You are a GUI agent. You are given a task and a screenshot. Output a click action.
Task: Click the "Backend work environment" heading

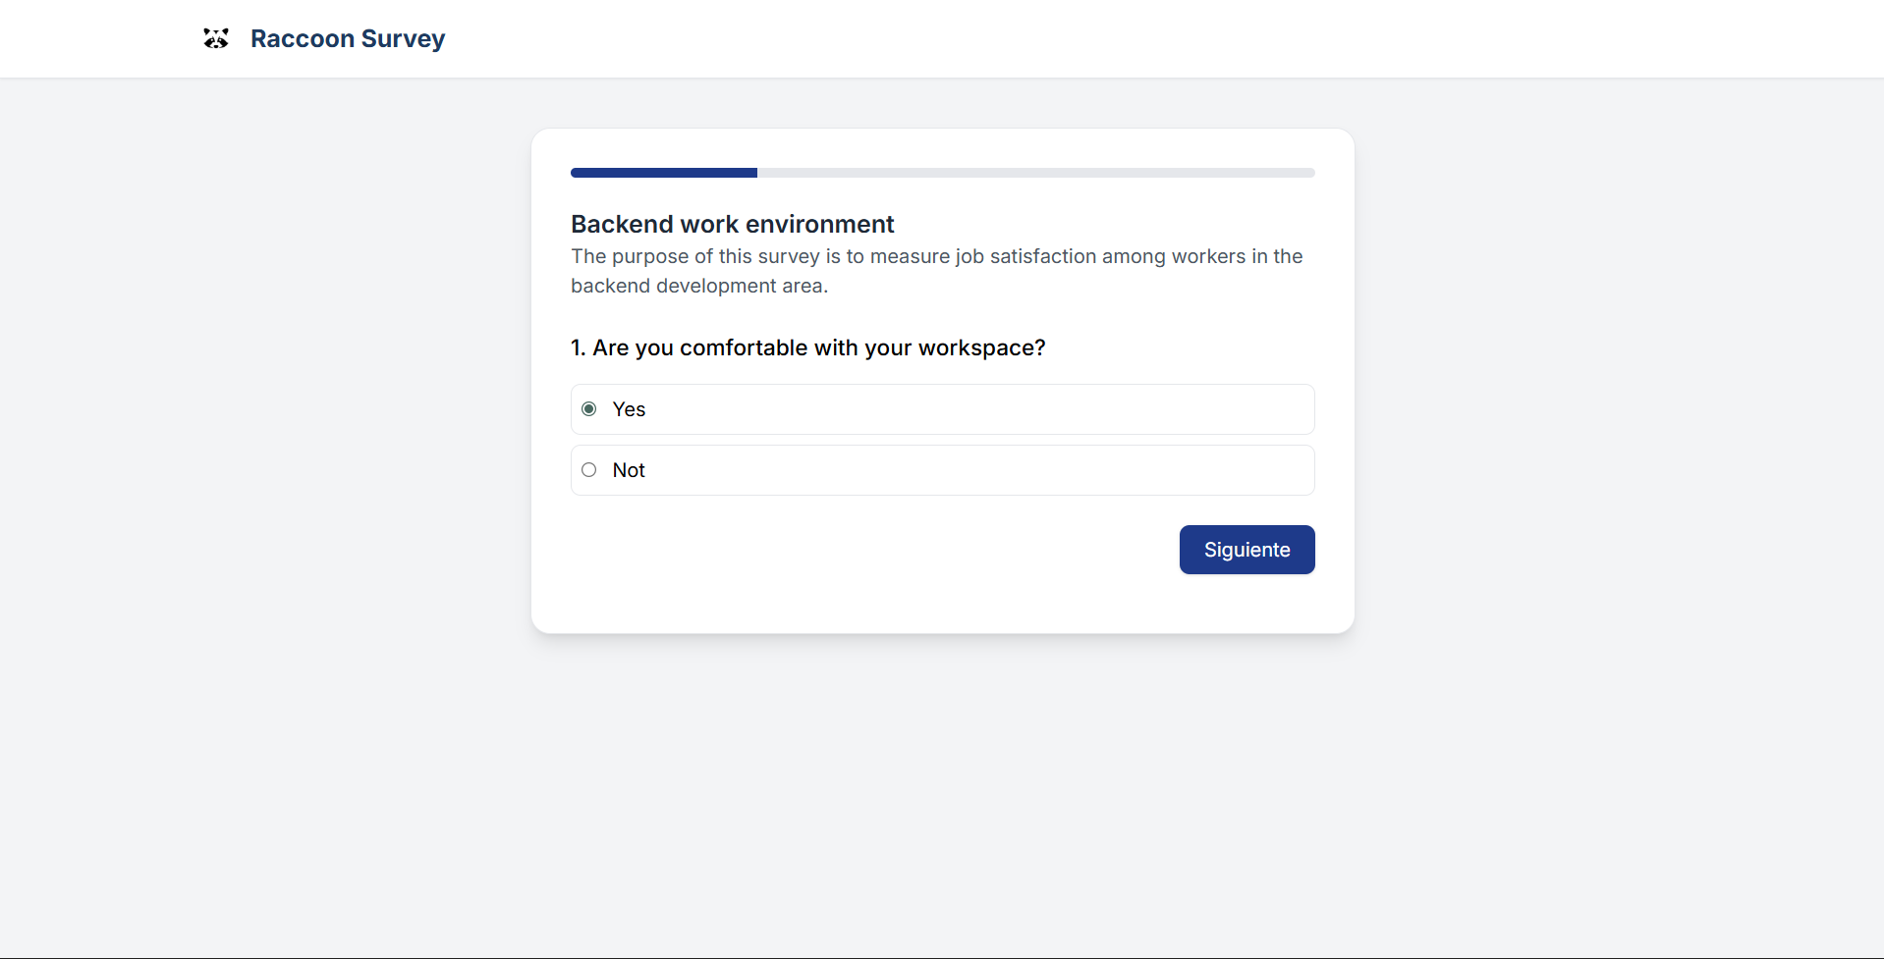(x=732, y=224)
